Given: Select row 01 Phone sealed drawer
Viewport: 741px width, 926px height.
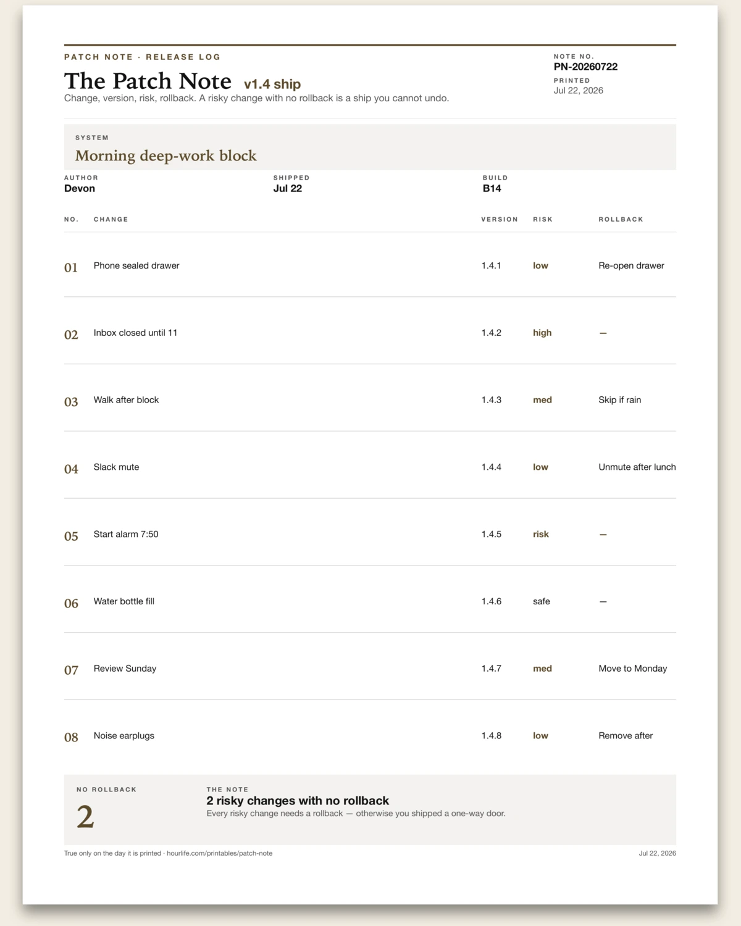Looking at the screenshot, I should 370,265.
